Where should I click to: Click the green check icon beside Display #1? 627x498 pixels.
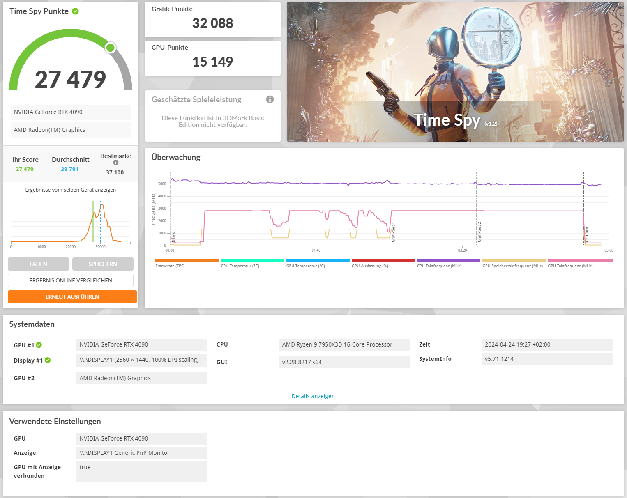click(x=48, y=360)
